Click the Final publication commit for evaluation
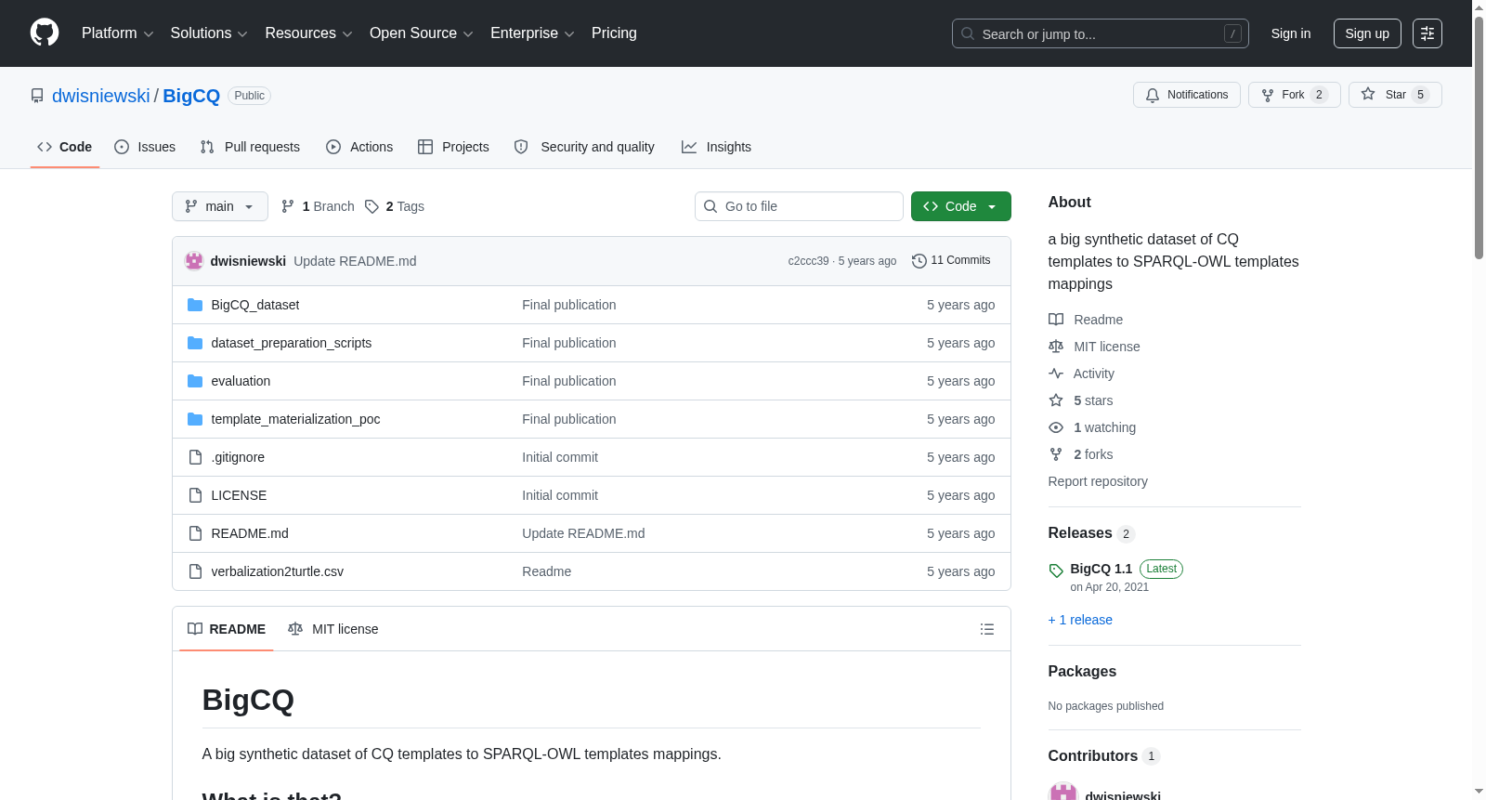This screenshot has height=800, width=1486. (x=569, y=381)
